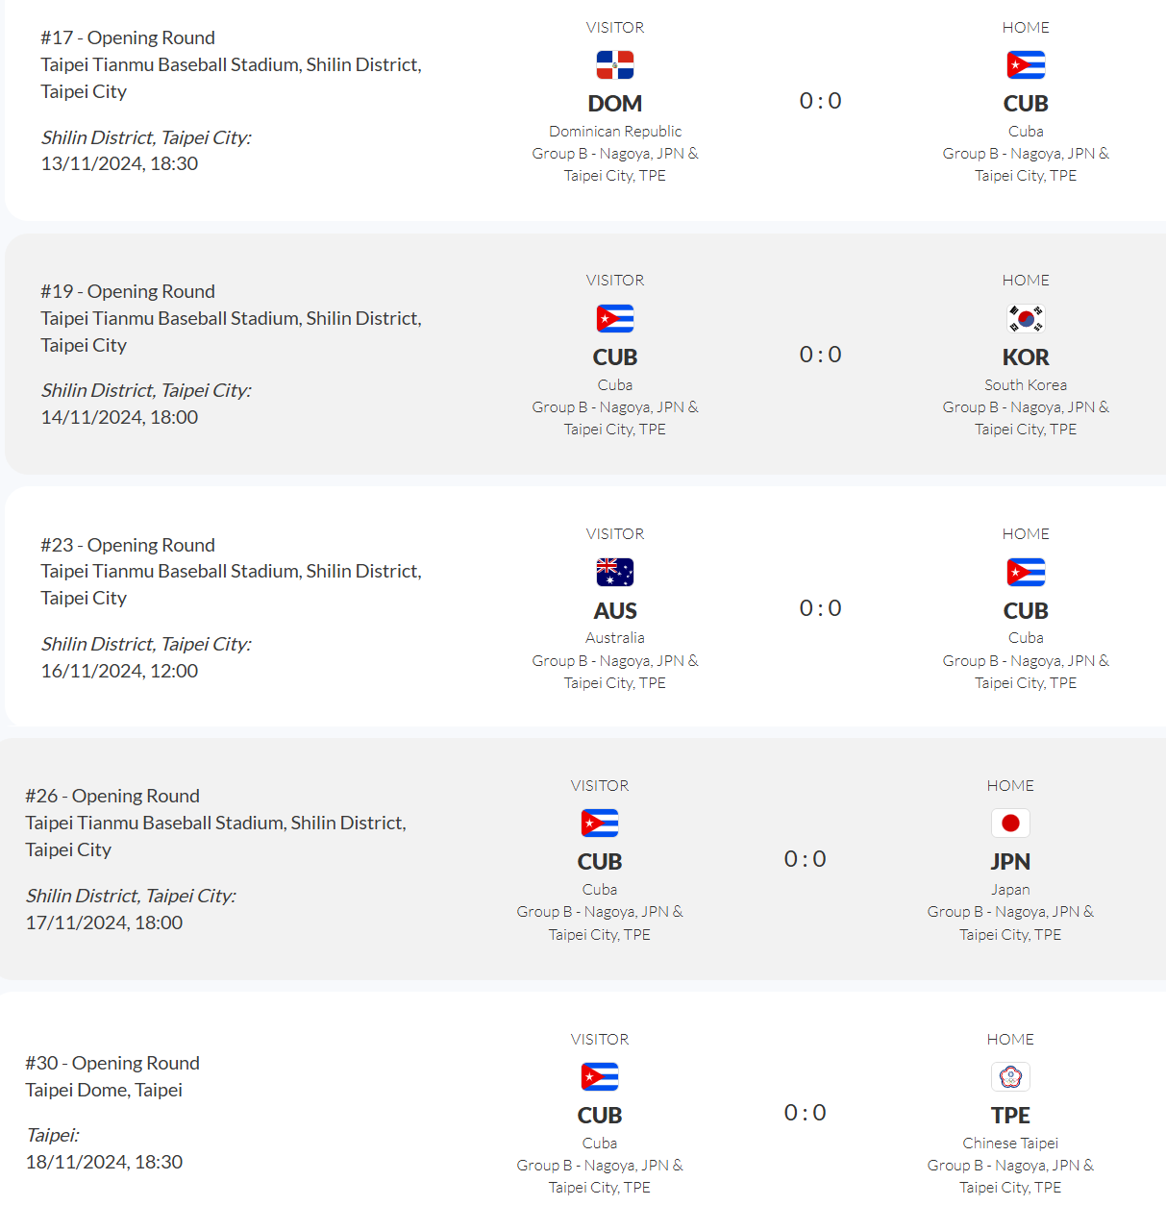
Task: Open the DOM team abbreviation link
Action: click(x=615, y=104)
